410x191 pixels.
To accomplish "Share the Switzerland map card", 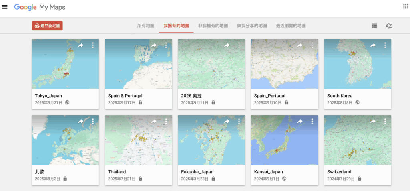I will tap(373, 122).
